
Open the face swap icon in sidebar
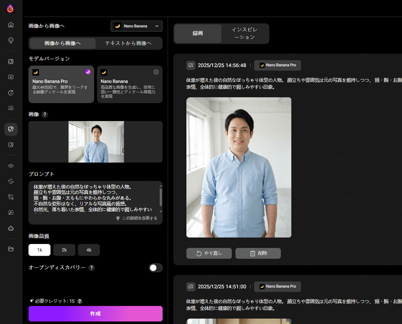11,181
